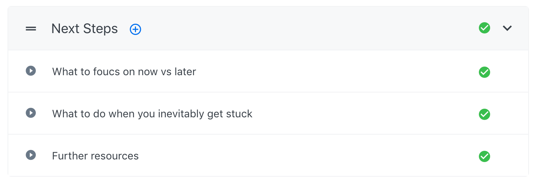Viewport: 538px width, 185px height.
Task: Click empty space in the Next Steps header bar
Action: [x=301, y=29]
